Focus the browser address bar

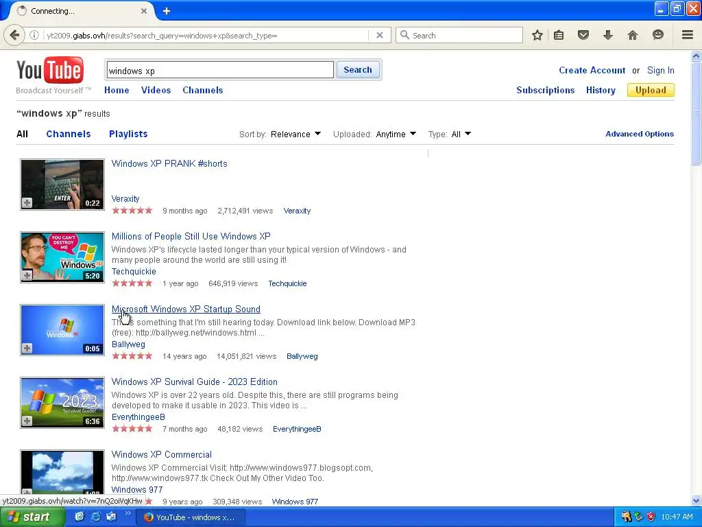(x=206, y=36)
